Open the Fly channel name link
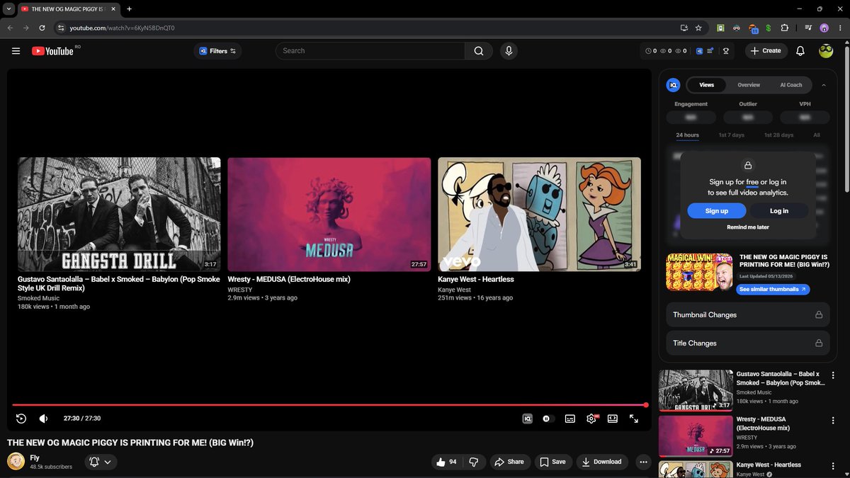Screen dimensions: 850x478 coord(35,457)
